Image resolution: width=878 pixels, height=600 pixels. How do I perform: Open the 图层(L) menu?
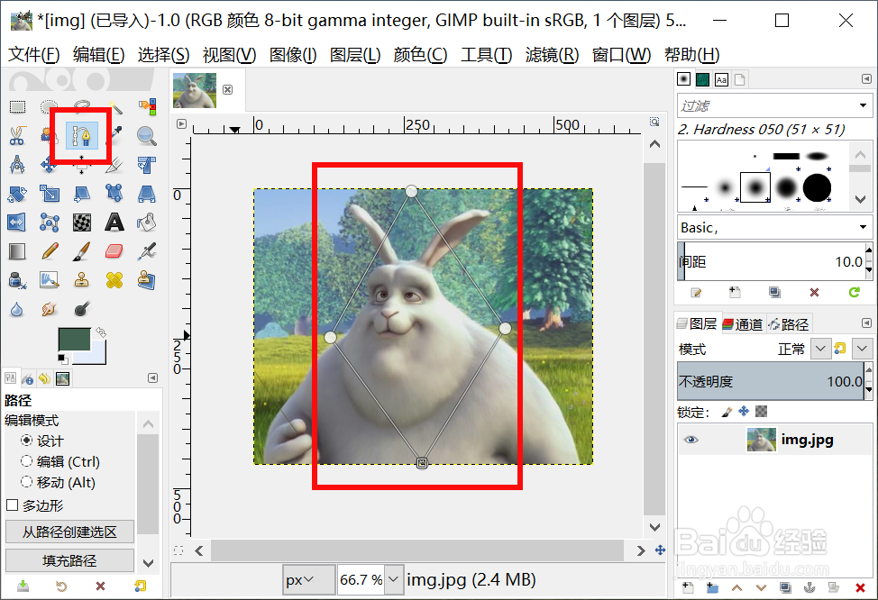click(355, 55)
